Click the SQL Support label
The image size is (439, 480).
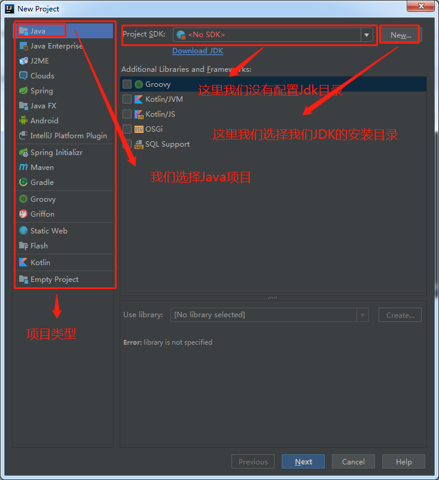167,144
